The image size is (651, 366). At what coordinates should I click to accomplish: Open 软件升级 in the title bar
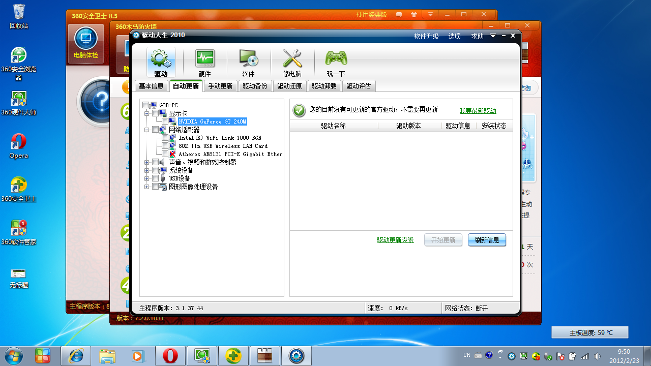point(426,36)
